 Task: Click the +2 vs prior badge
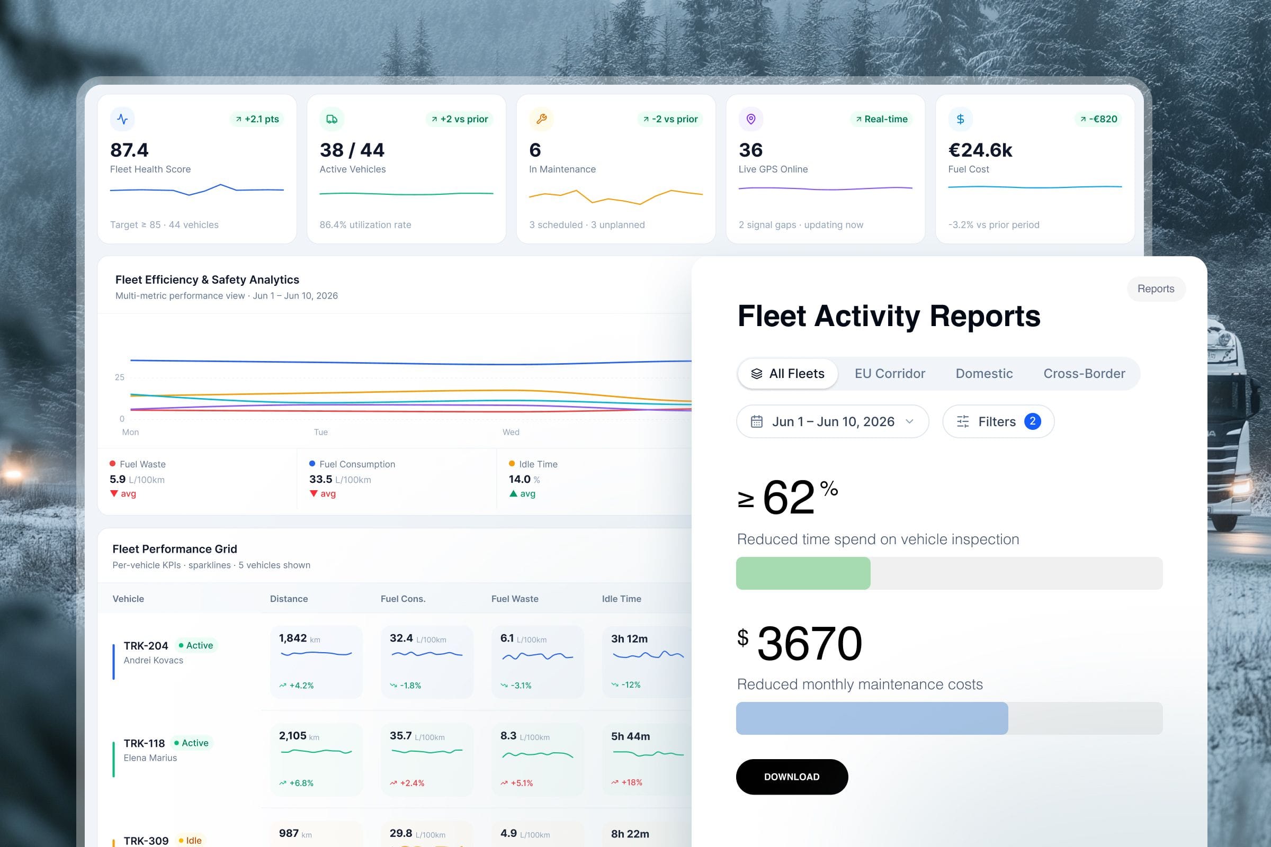[x=460, y=119]
